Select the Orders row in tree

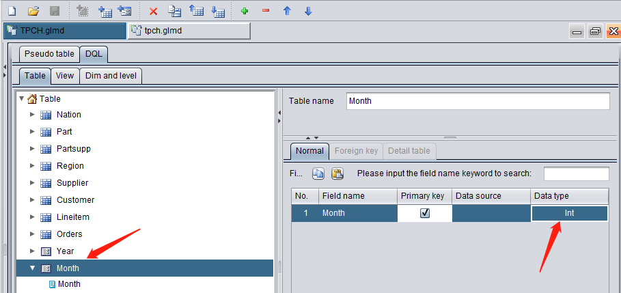tap(145, 234)
